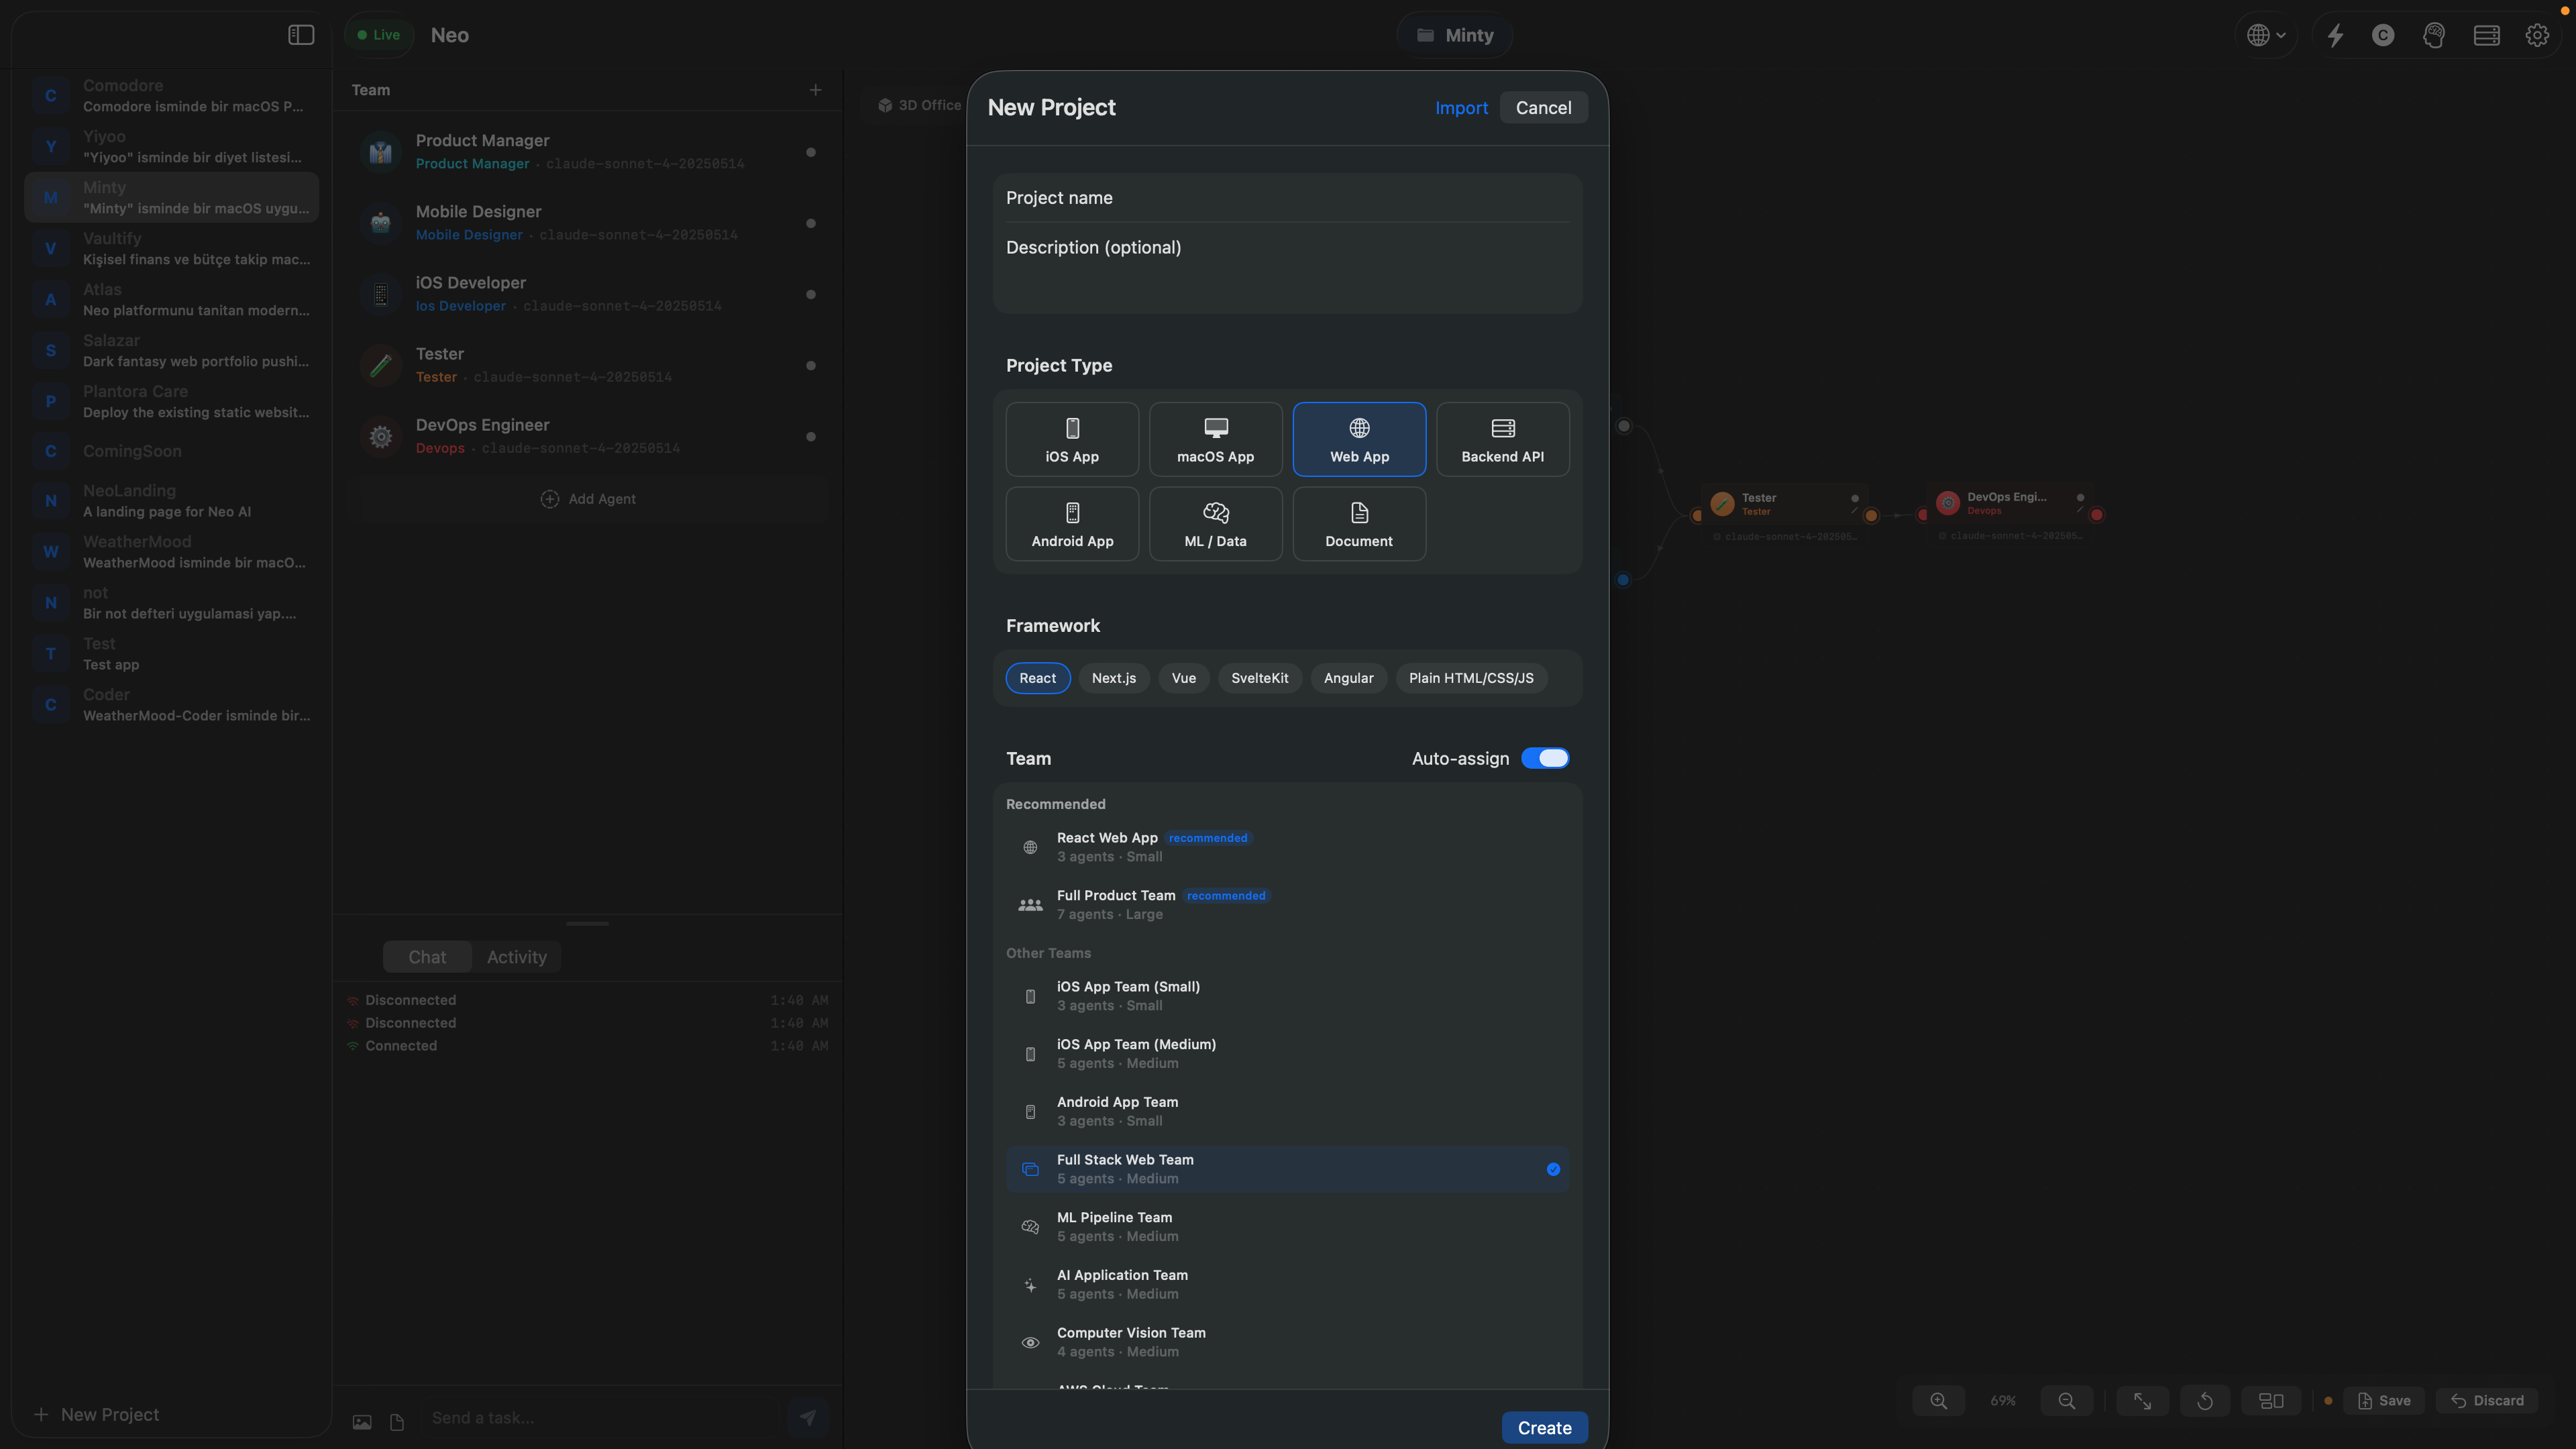Select iOS App Team (Medium)
Viewport: 2576px width, 1449px height.
pyautogui.click(x=1287, y=1054)
